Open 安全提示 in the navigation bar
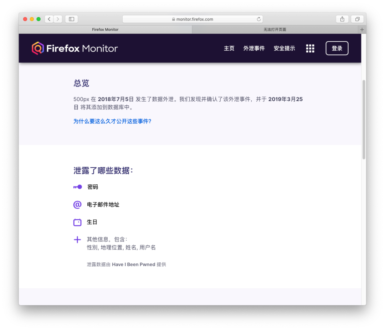Image resolution: width=385 pixels, height=330 pixels. (x=284, y=48)
